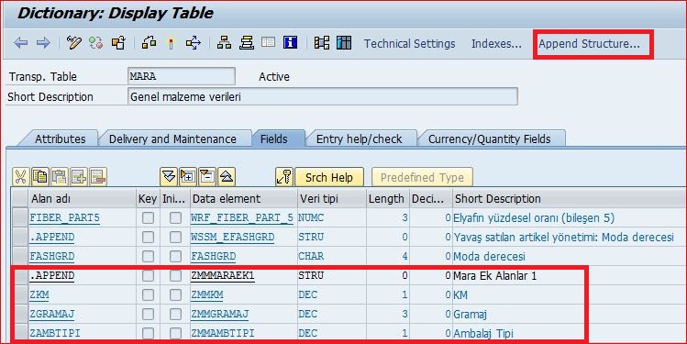Collapse all includes icon above table
Screen dimensions: 687x344
tap(226, 177)
